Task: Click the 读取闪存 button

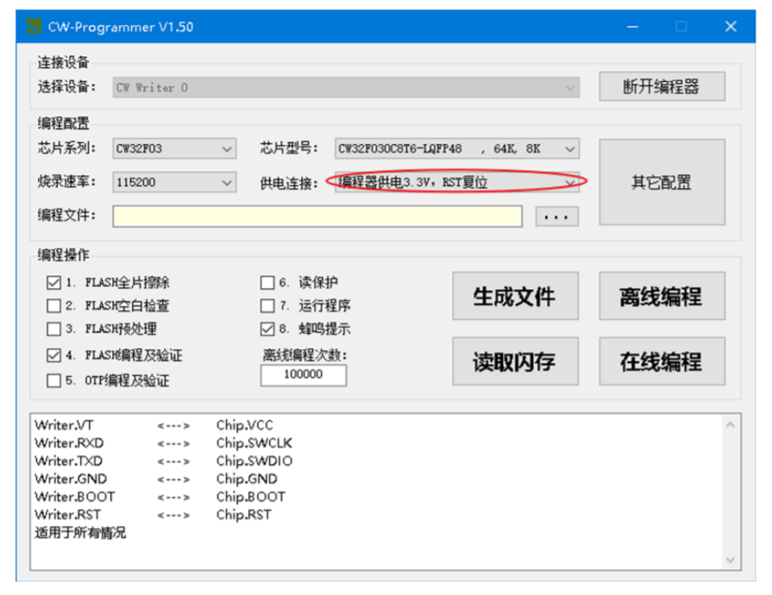Action: tap(515, 361)
